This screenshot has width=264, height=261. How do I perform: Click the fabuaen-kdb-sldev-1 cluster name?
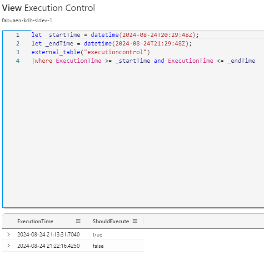click(x=27, y=20)
